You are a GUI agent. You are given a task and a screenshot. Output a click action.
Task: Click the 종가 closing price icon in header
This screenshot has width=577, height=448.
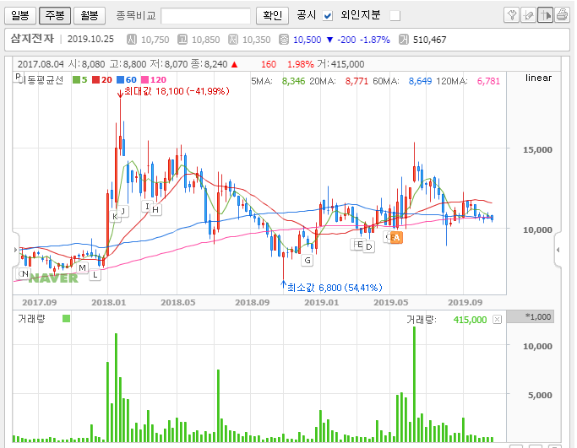click(x=284, y=40)
